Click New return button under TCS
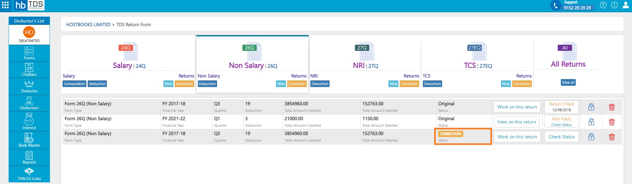632x184 pixels. [x=506, y=84]
